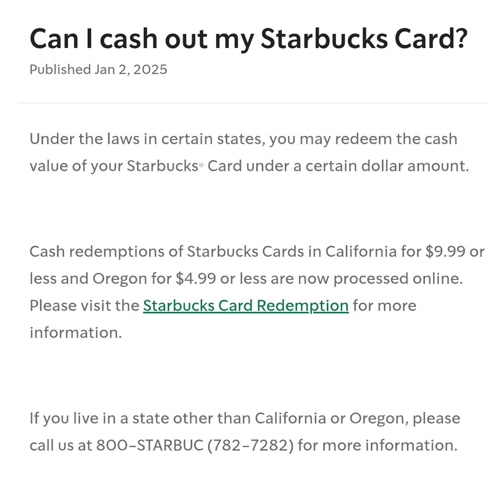Click the word 'Oregon' before $4.99
The height and width of the screenshot is (478, 504).
click(120, 279)
